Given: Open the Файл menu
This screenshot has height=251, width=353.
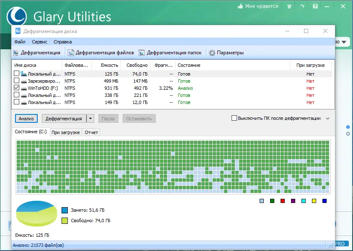Looking at the screenshot, I should pos(20,42).
